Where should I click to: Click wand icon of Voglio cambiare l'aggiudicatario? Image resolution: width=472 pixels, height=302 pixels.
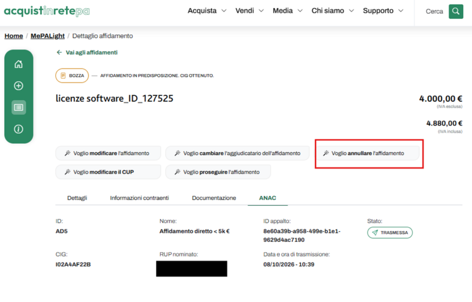(x=178, y=153)
